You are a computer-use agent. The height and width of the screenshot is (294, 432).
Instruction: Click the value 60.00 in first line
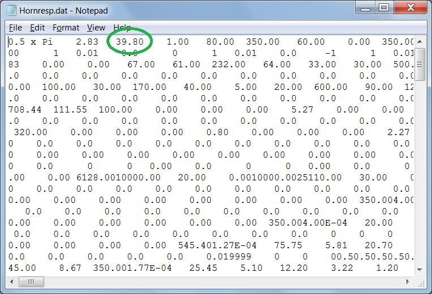[311, 42]
